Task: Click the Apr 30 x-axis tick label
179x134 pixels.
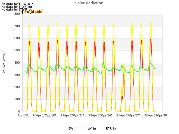Action: [162, 115]
